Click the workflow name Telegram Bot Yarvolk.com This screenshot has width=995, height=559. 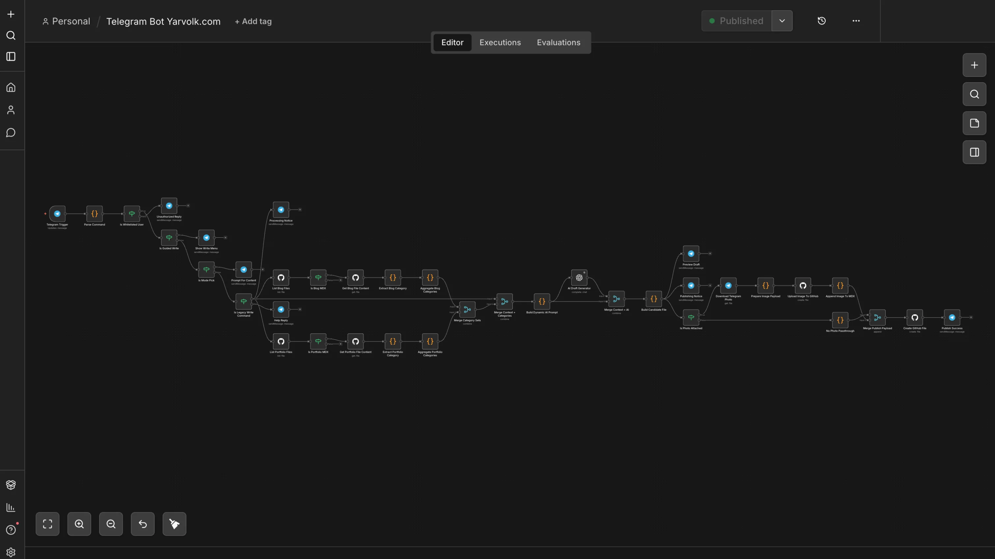163,22
